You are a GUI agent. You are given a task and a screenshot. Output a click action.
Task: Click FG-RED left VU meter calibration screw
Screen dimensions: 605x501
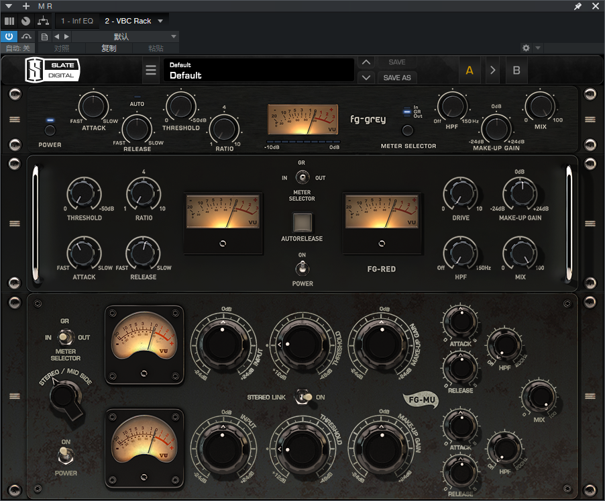tap(223, 243)
